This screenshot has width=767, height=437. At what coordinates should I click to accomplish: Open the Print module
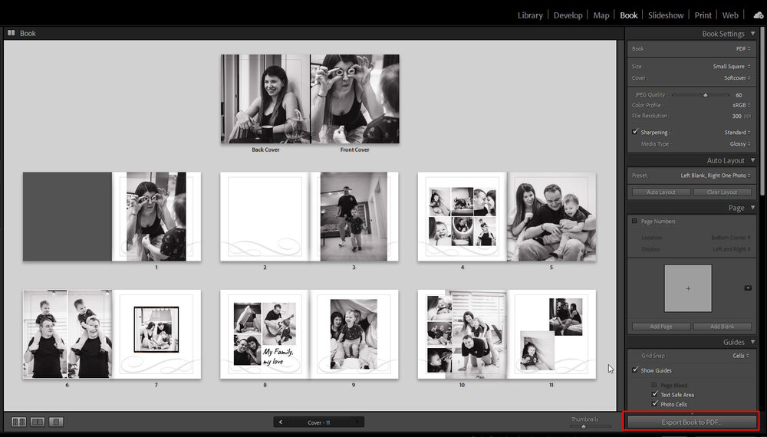[x=703, y=15]
